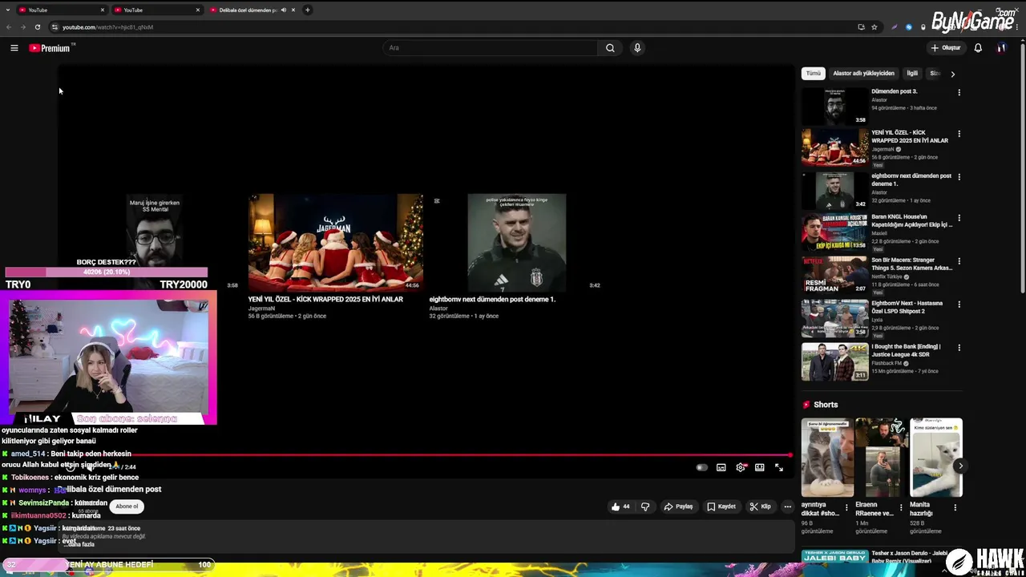Open the Jagerman Kick Wrapped end-screen video

(335, 243)
